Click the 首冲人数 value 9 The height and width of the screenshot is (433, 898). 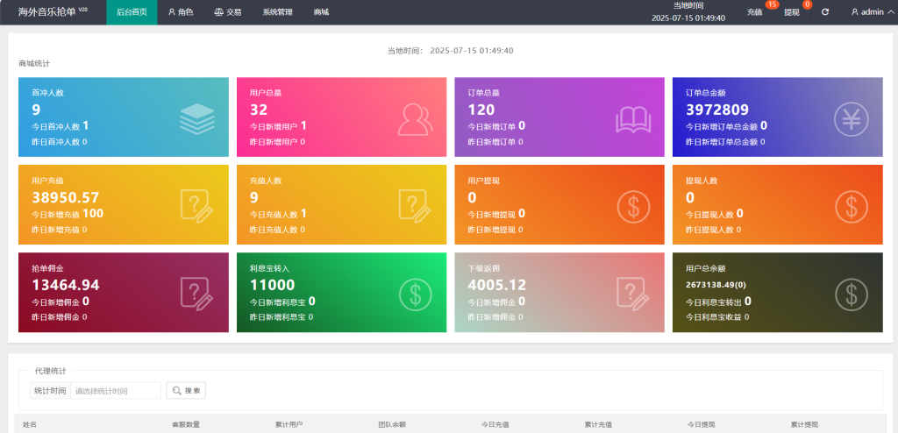(36, 110)
